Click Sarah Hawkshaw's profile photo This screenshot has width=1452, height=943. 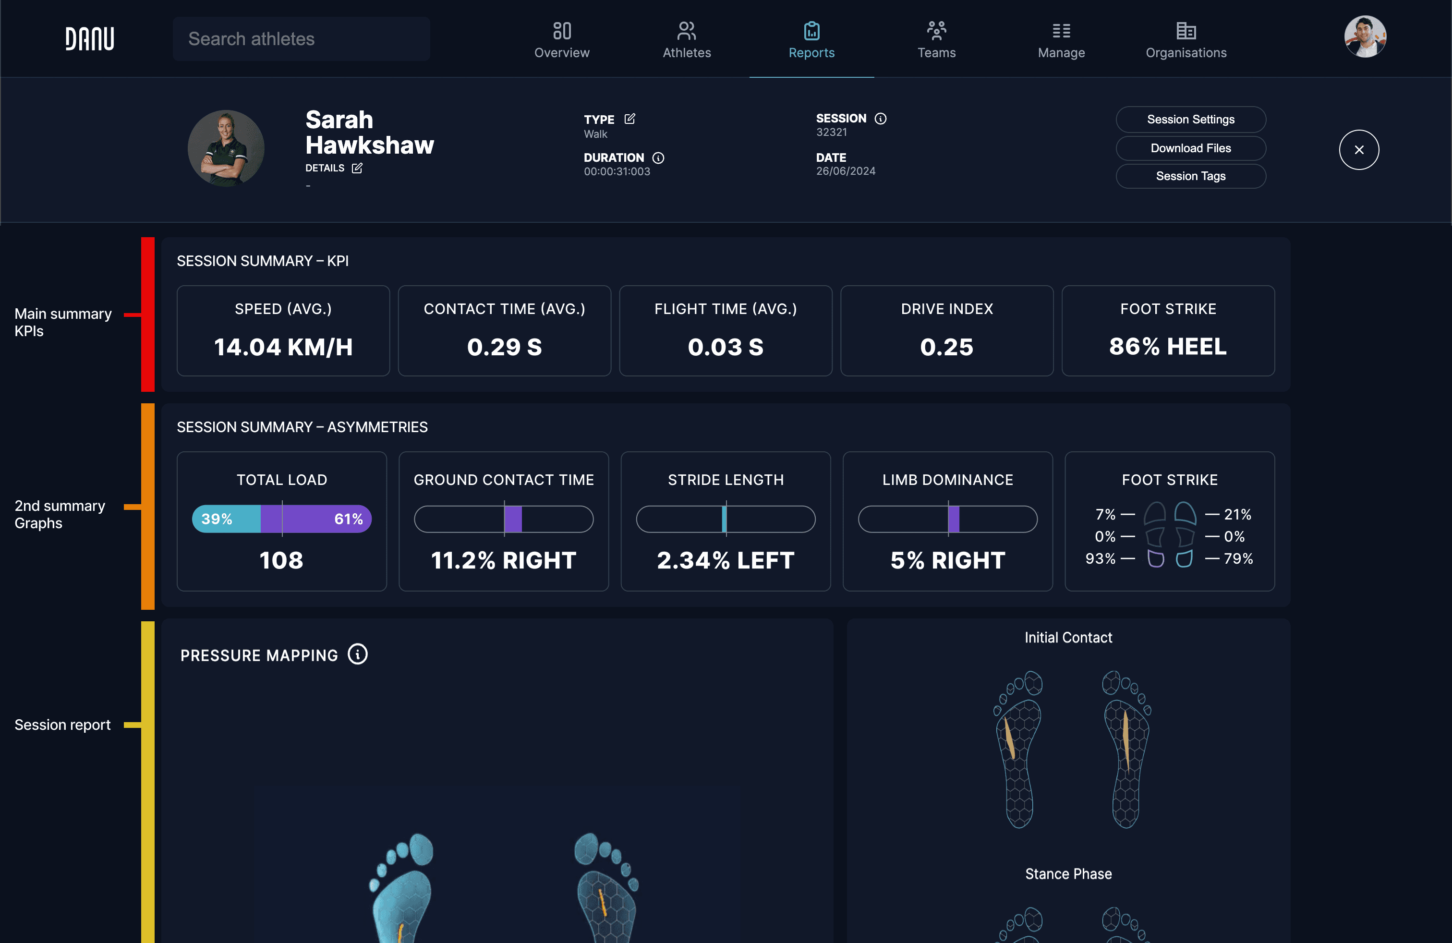click(x=226, y=148)
